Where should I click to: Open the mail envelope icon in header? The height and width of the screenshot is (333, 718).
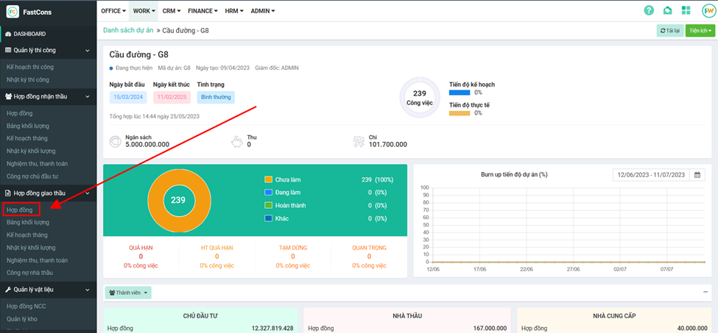[667, 10]
